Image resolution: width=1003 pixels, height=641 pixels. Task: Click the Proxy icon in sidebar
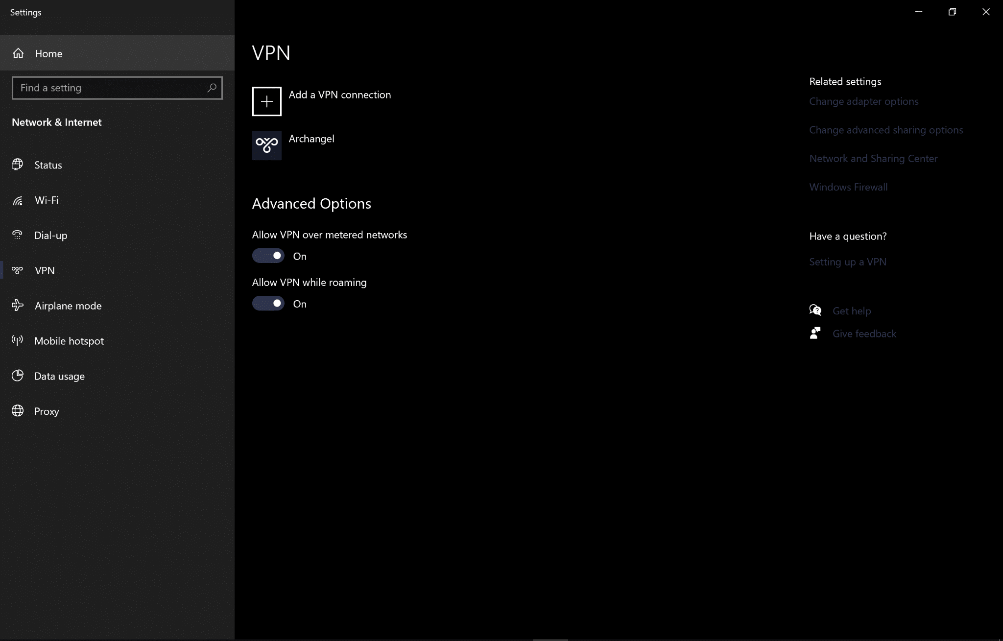coord(18,411)
